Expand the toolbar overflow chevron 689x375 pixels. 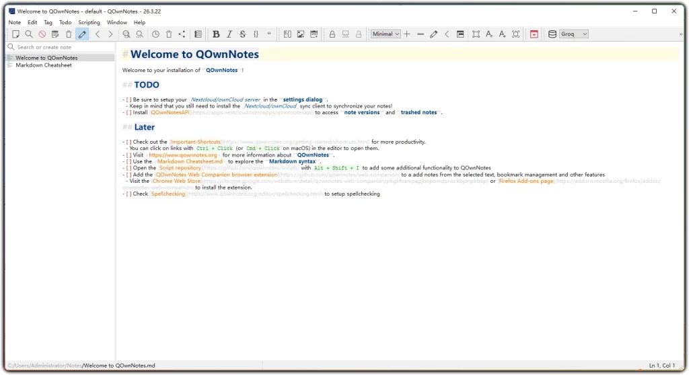pyautogui.click(x=681, y=34)
